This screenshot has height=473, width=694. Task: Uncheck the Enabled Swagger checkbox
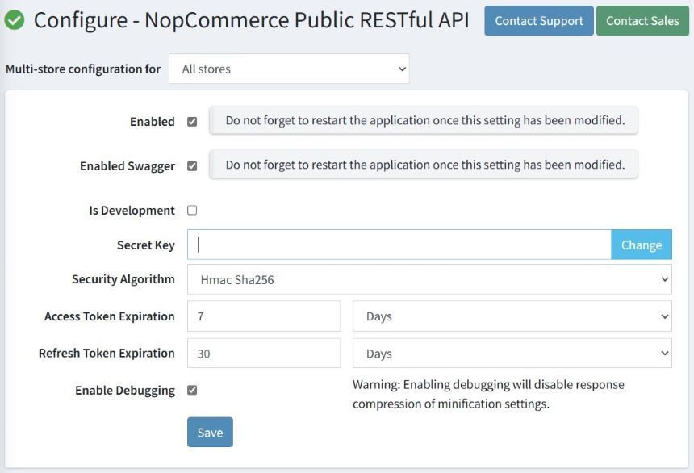pos(193,165)
